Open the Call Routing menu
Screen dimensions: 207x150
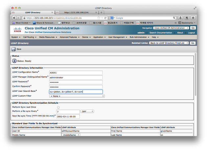(x=30, y=37)
